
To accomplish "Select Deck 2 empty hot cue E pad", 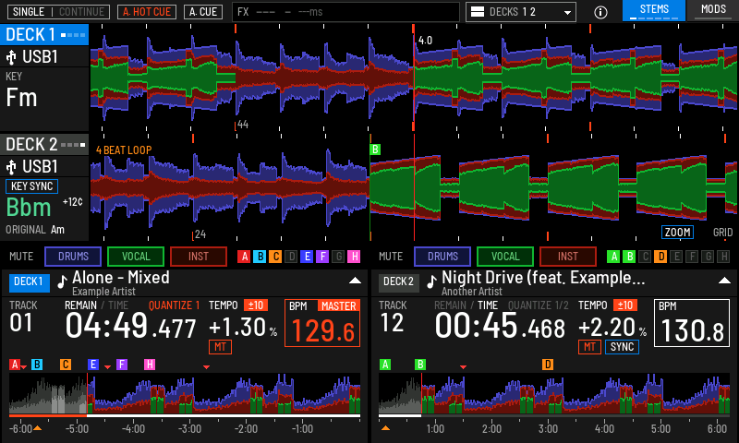I will pos(676,257).
